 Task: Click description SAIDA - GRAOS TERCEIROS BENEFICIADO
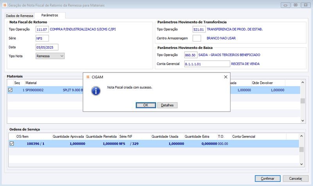point(229,55)
